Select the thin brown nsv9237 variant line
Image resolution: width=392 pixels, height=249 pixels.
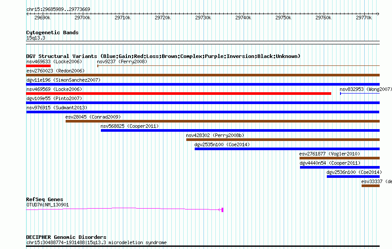(x=238, y=66)
